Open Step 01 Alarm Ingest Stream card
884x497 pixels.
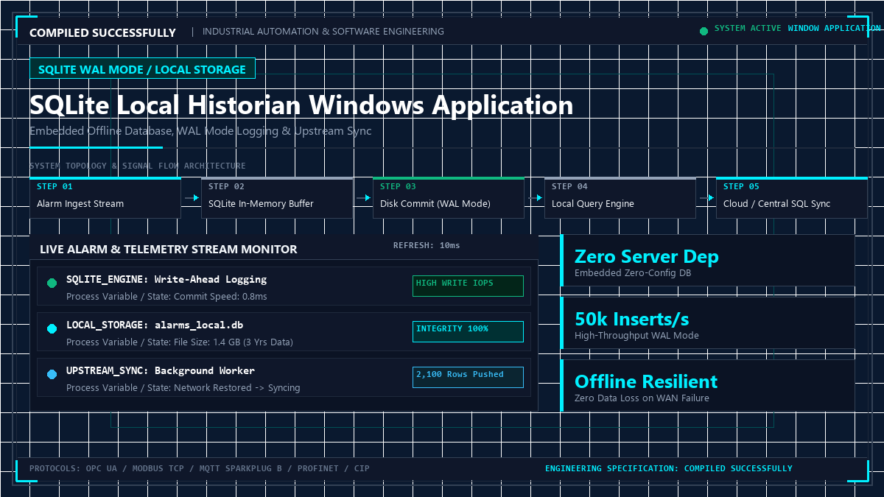(105, 197)
